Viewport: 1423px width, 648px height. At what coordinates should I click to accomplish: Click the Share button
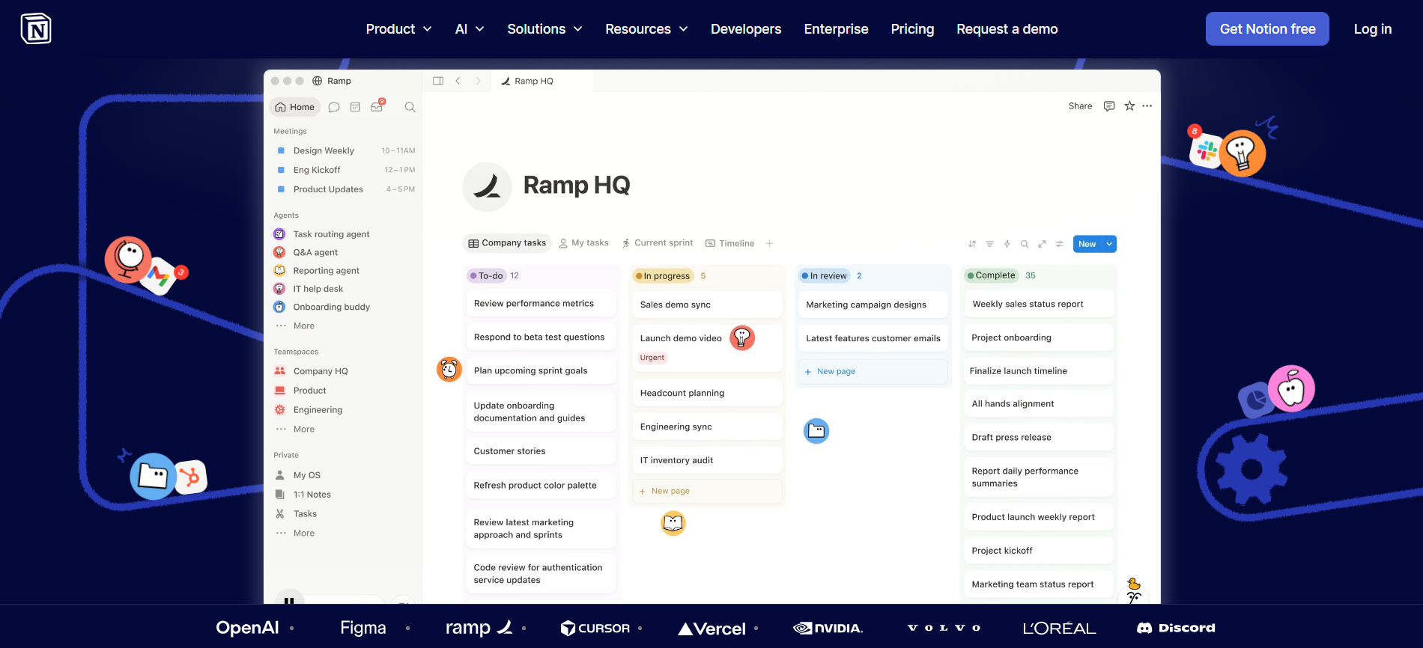click(1080, 106)
